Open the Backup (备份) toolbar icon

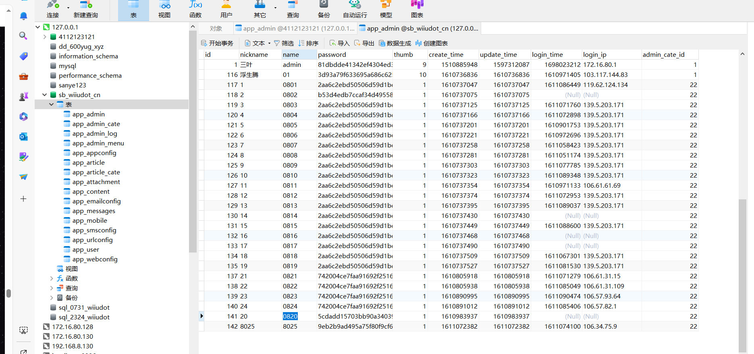coord(324,10)
